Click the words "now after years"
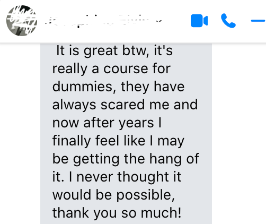Screen dimensions: 266x224 coord(103,123)
